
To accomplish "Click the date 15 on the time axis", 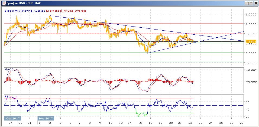I will pyautogui.click(x=140, y=122).
